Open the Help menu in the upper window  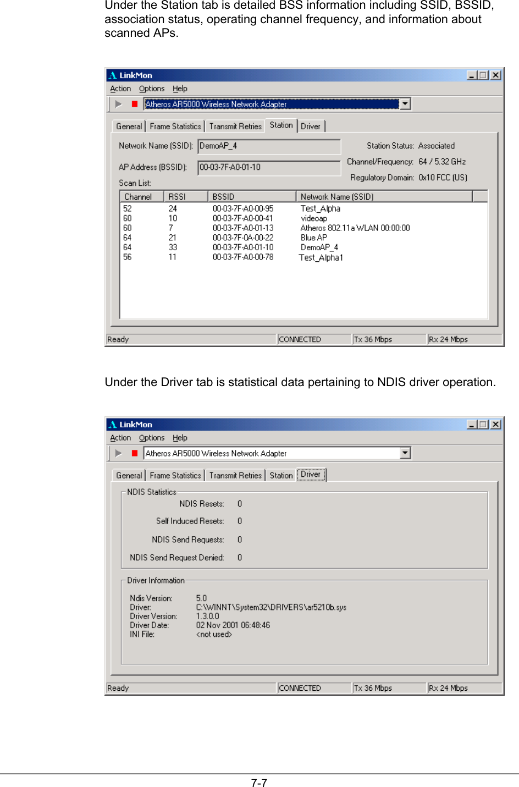(180, 89)
